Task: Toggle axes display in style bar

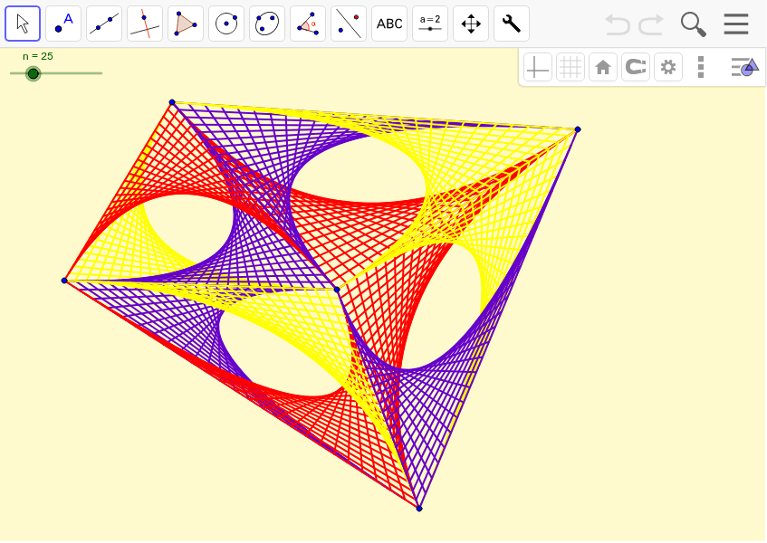Action: (538, 67)
